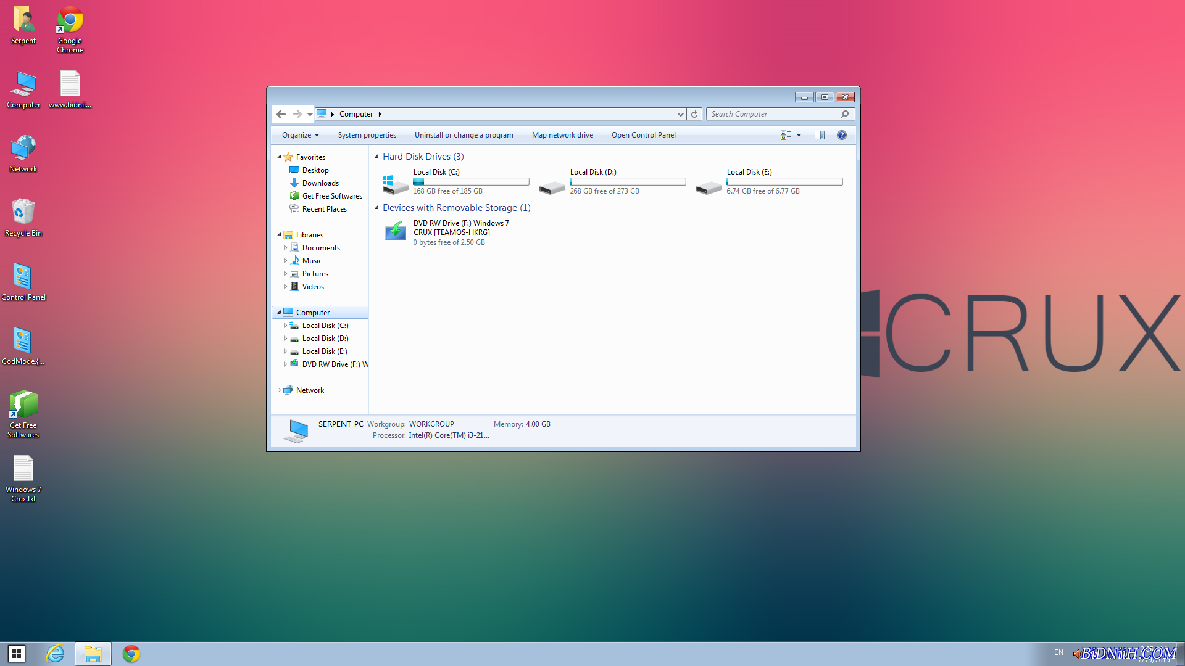Select Pictures library in the tree
The height and width of the screenshot is (666, 1185).
[x=315, y=274]
